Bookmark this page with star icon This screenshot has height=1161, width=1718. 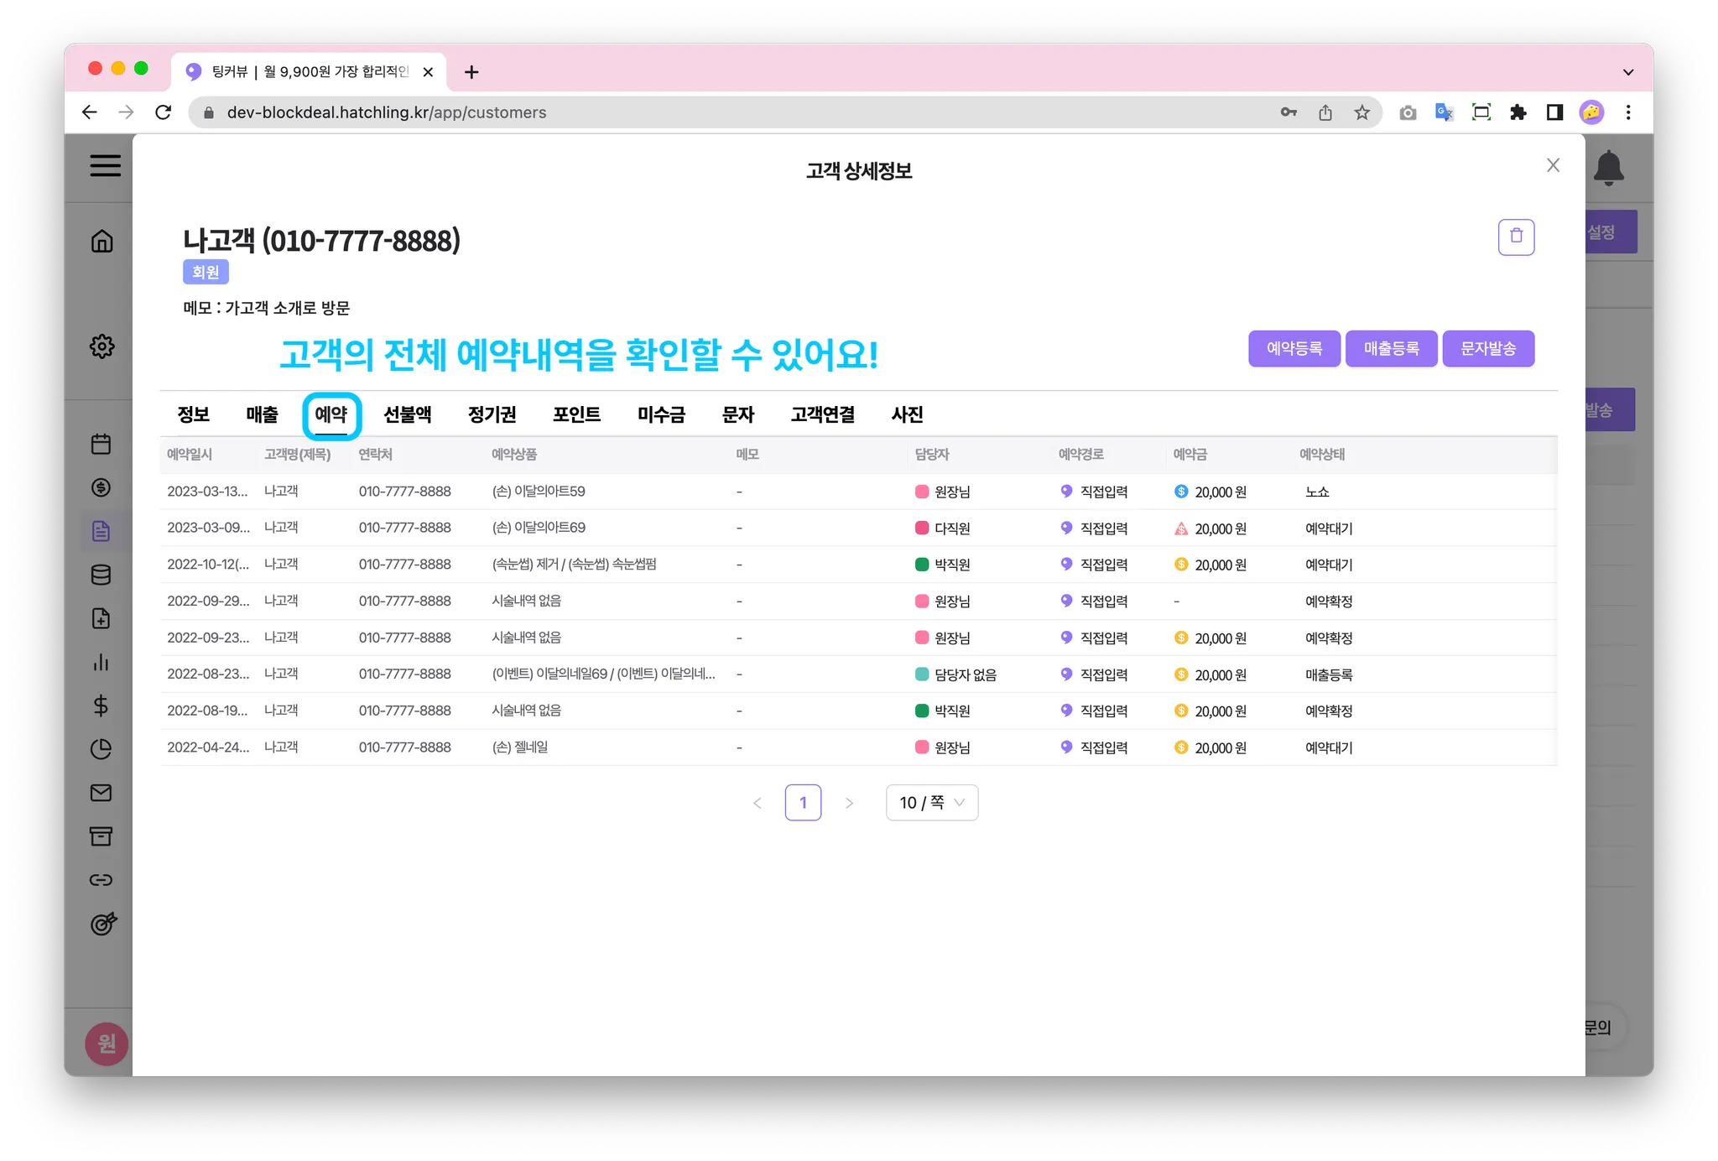point(1361,112)
